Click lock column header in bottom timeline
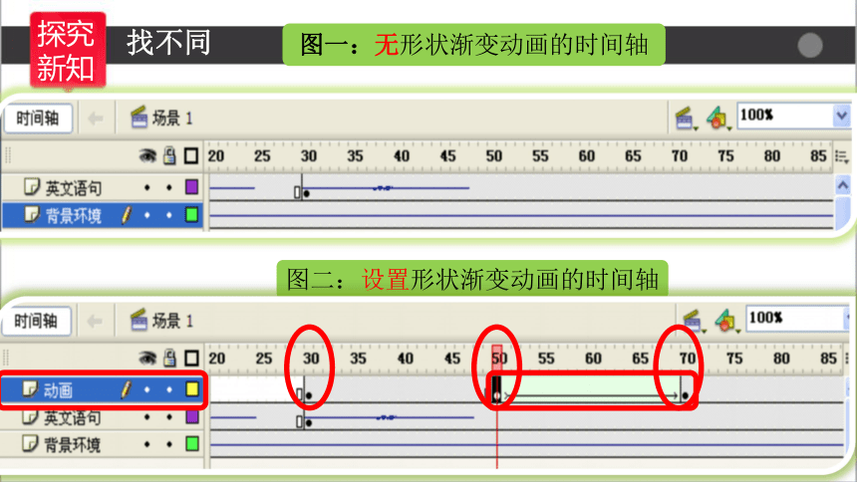The image size is (857, 482). coord(170,359)
